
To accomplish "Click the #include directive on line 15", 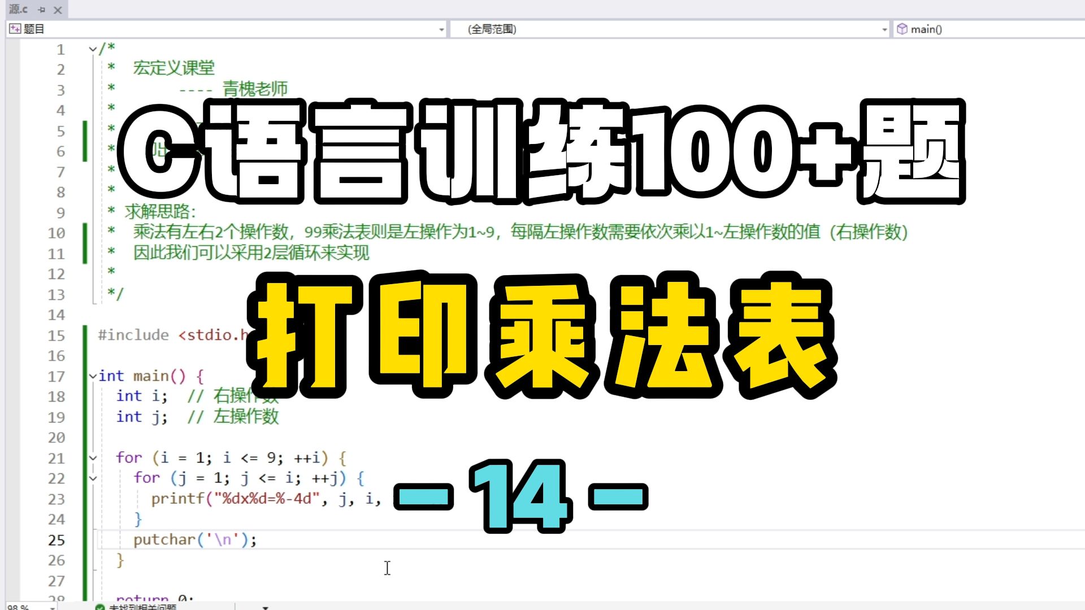I will pos(133,335).
